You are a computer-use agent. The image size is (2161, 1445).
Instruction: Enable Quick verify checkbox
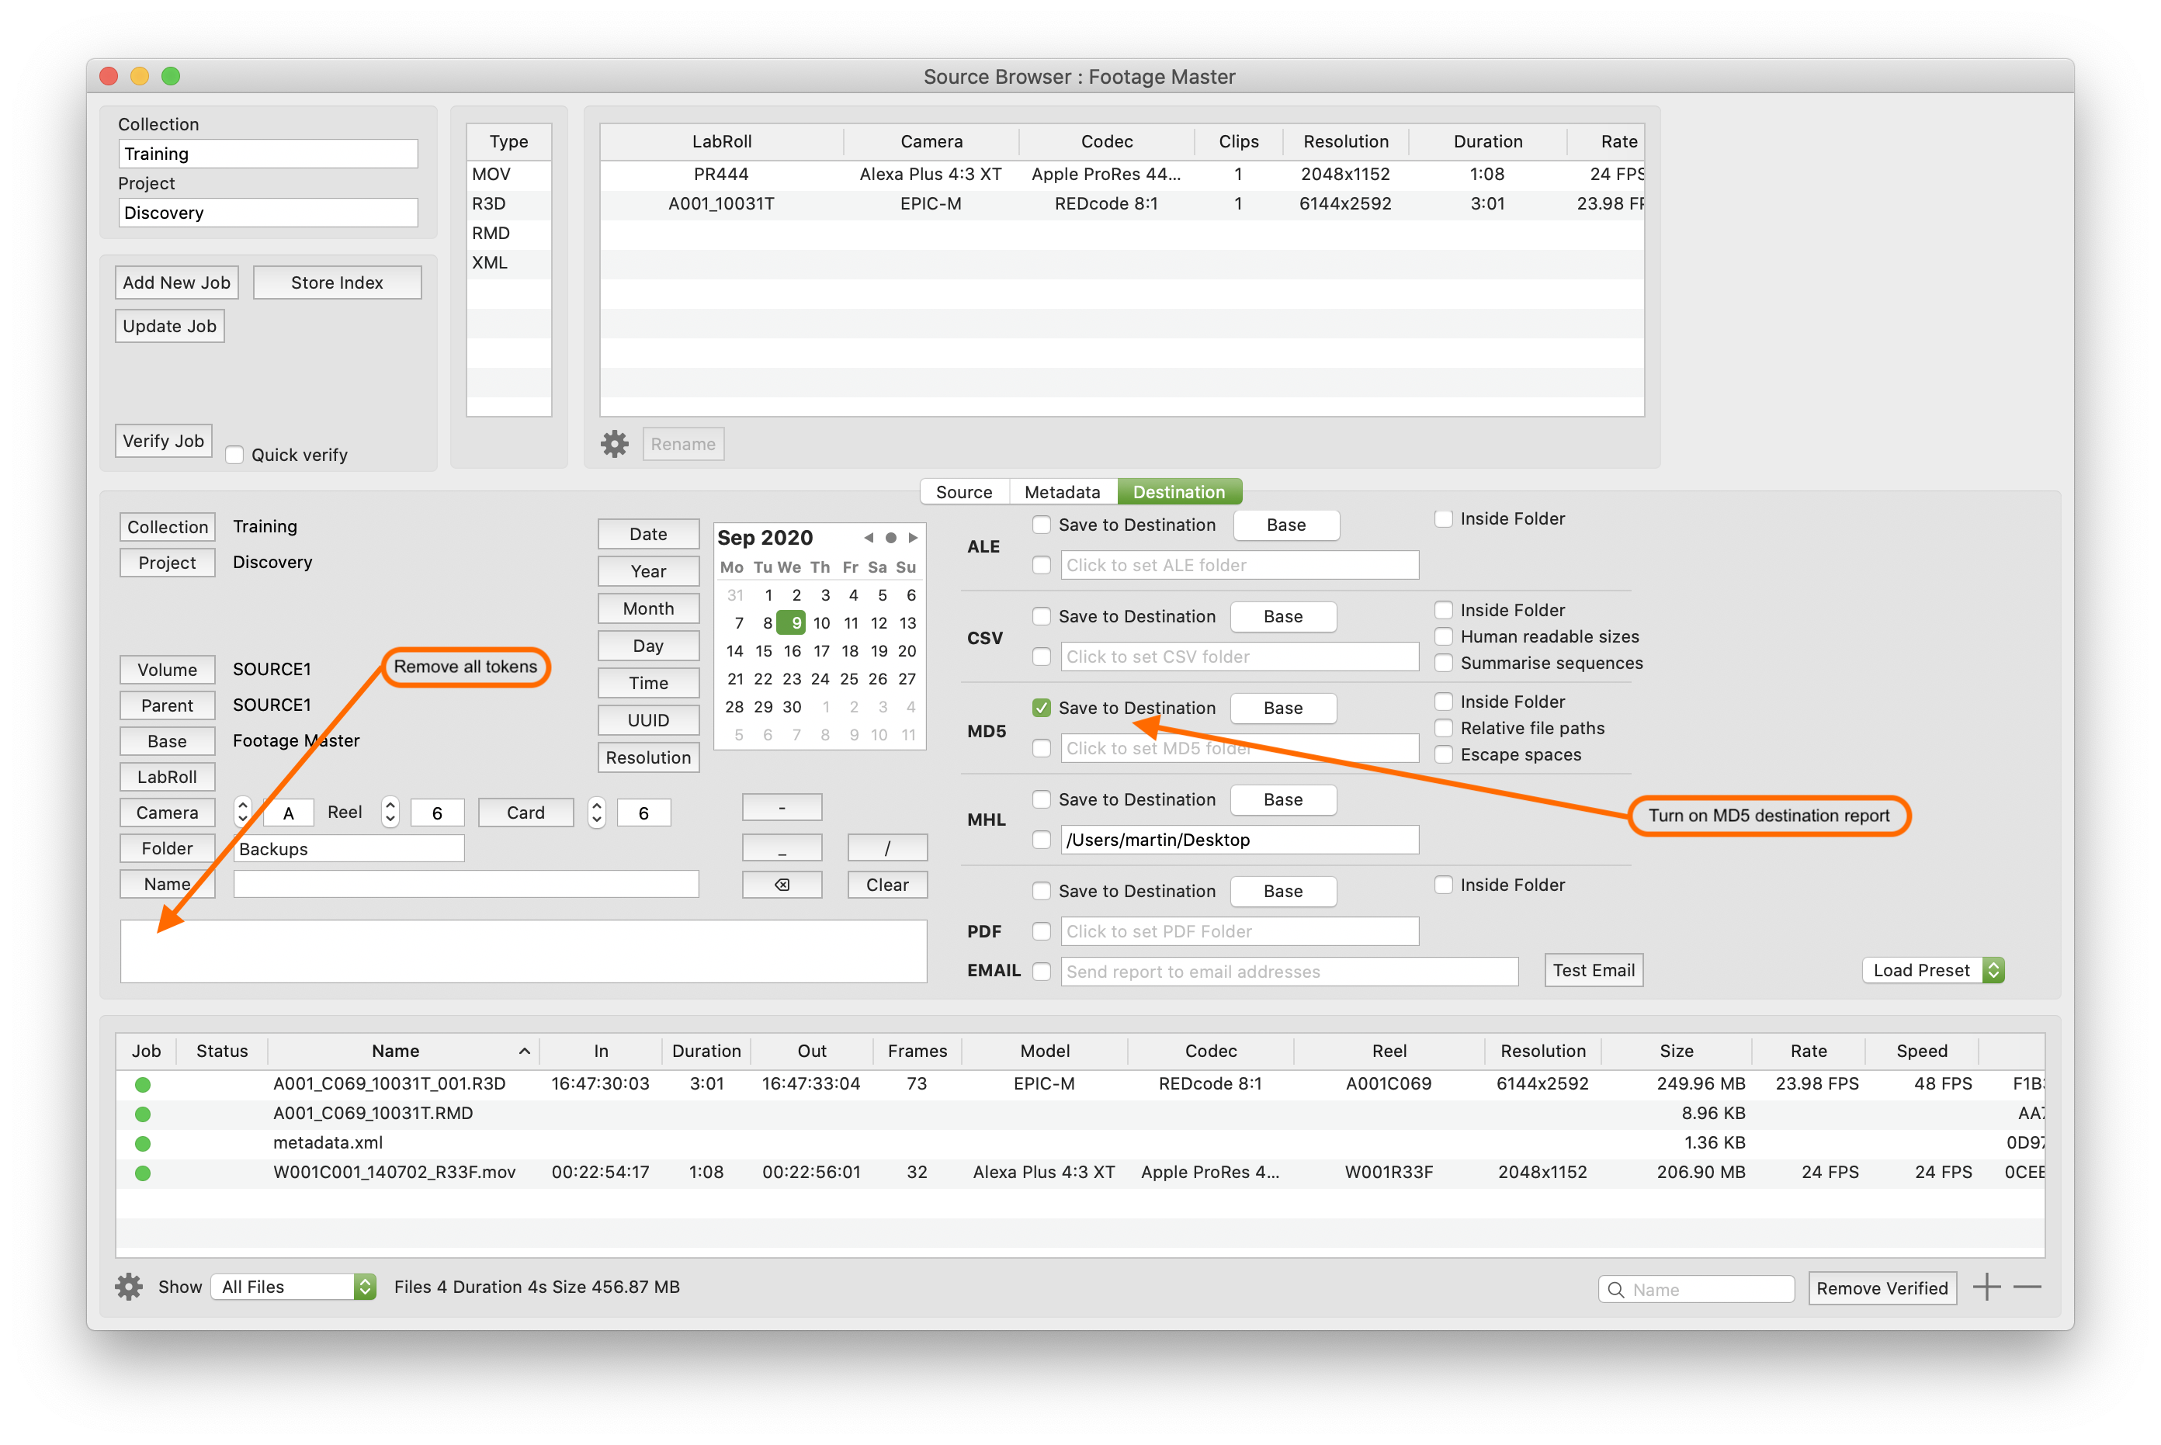coord(235,456)
